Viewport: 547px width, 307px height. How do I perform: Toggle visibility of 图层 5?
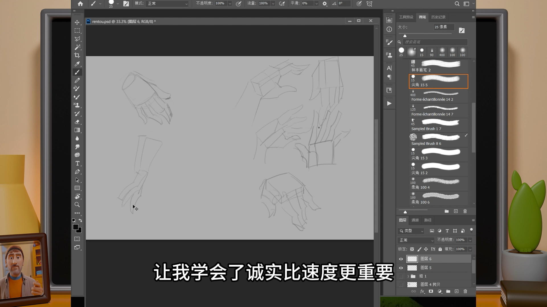(x=401, y=268)
